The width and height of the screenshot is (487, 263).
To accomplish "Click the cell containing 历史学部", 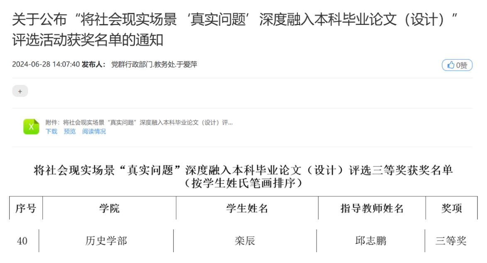I will [x=106, y=241].
